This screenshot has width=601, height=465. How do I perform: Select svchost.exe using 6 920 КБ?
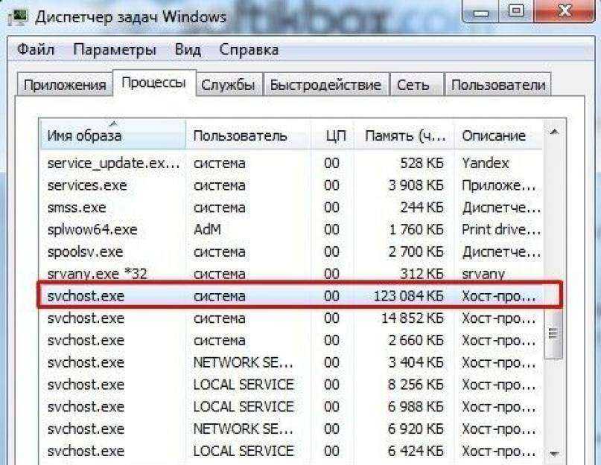pos(291,429)
